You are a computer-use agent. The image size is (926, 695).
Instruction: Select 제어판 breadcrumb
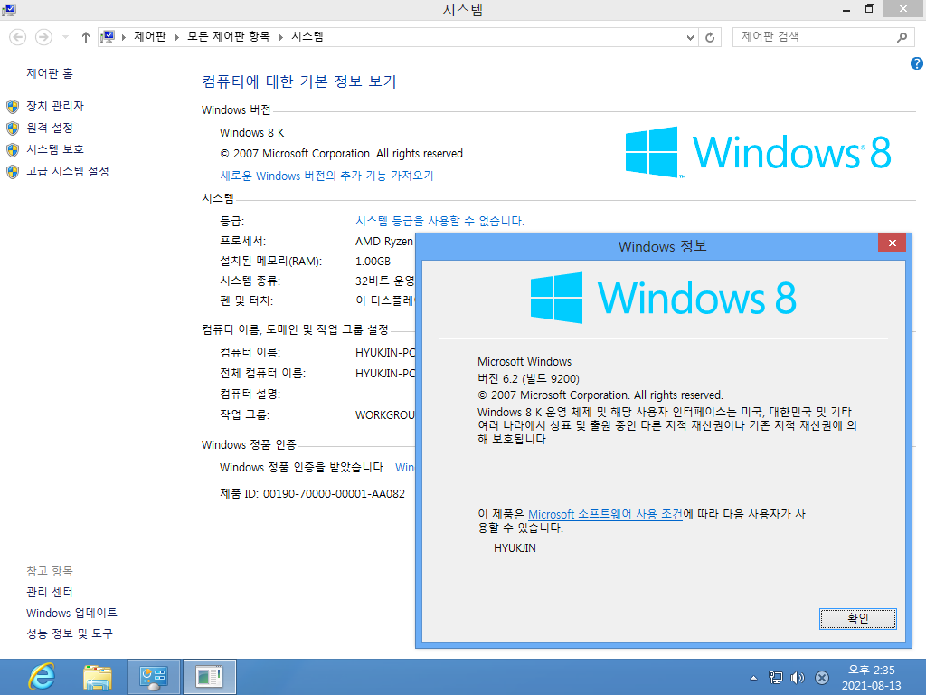coord(150,36)
